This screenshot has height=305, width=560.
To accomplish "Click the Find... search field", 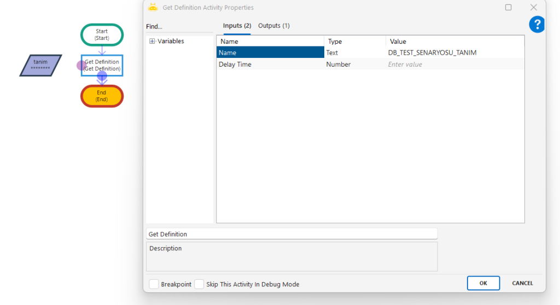I will click(179, 27).
